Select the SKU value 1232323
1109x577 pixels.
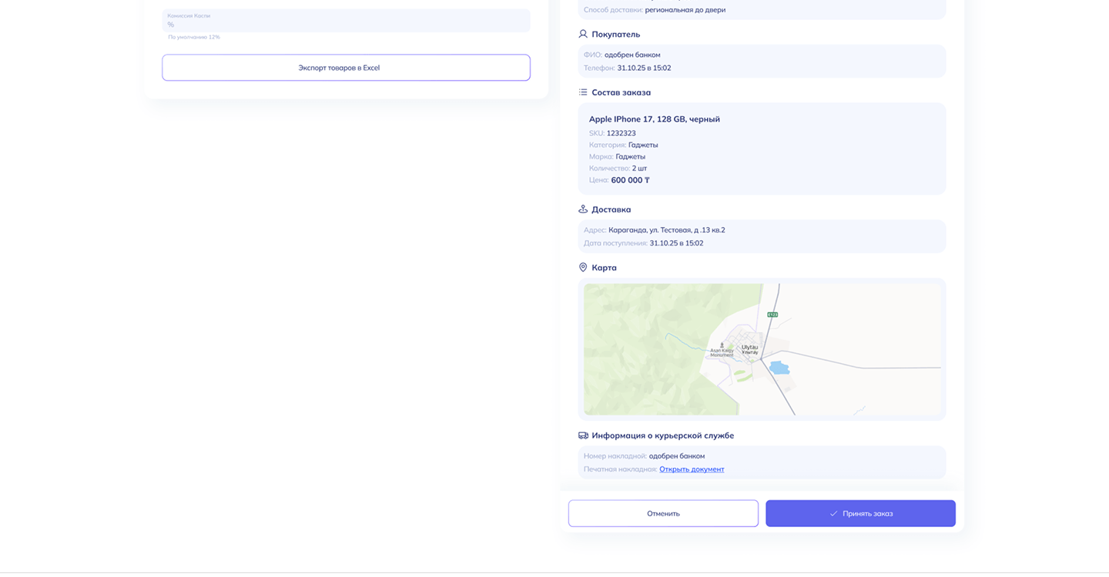[621, 133]
